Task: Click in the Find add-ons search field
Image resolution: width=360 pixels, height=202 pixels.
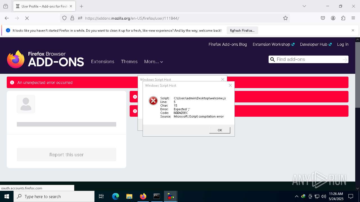Action: click(308, 59)
